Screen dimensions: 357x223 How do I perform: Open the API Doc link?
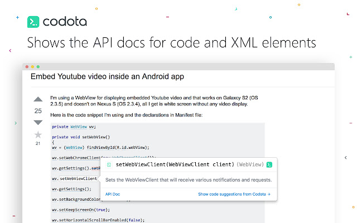click(x=113, y=194)
